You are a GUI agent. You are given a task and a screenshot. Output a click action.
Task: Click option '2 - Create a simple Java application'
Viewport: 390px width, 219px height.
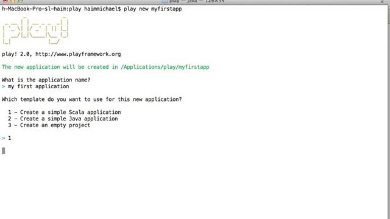pos(63,119)
